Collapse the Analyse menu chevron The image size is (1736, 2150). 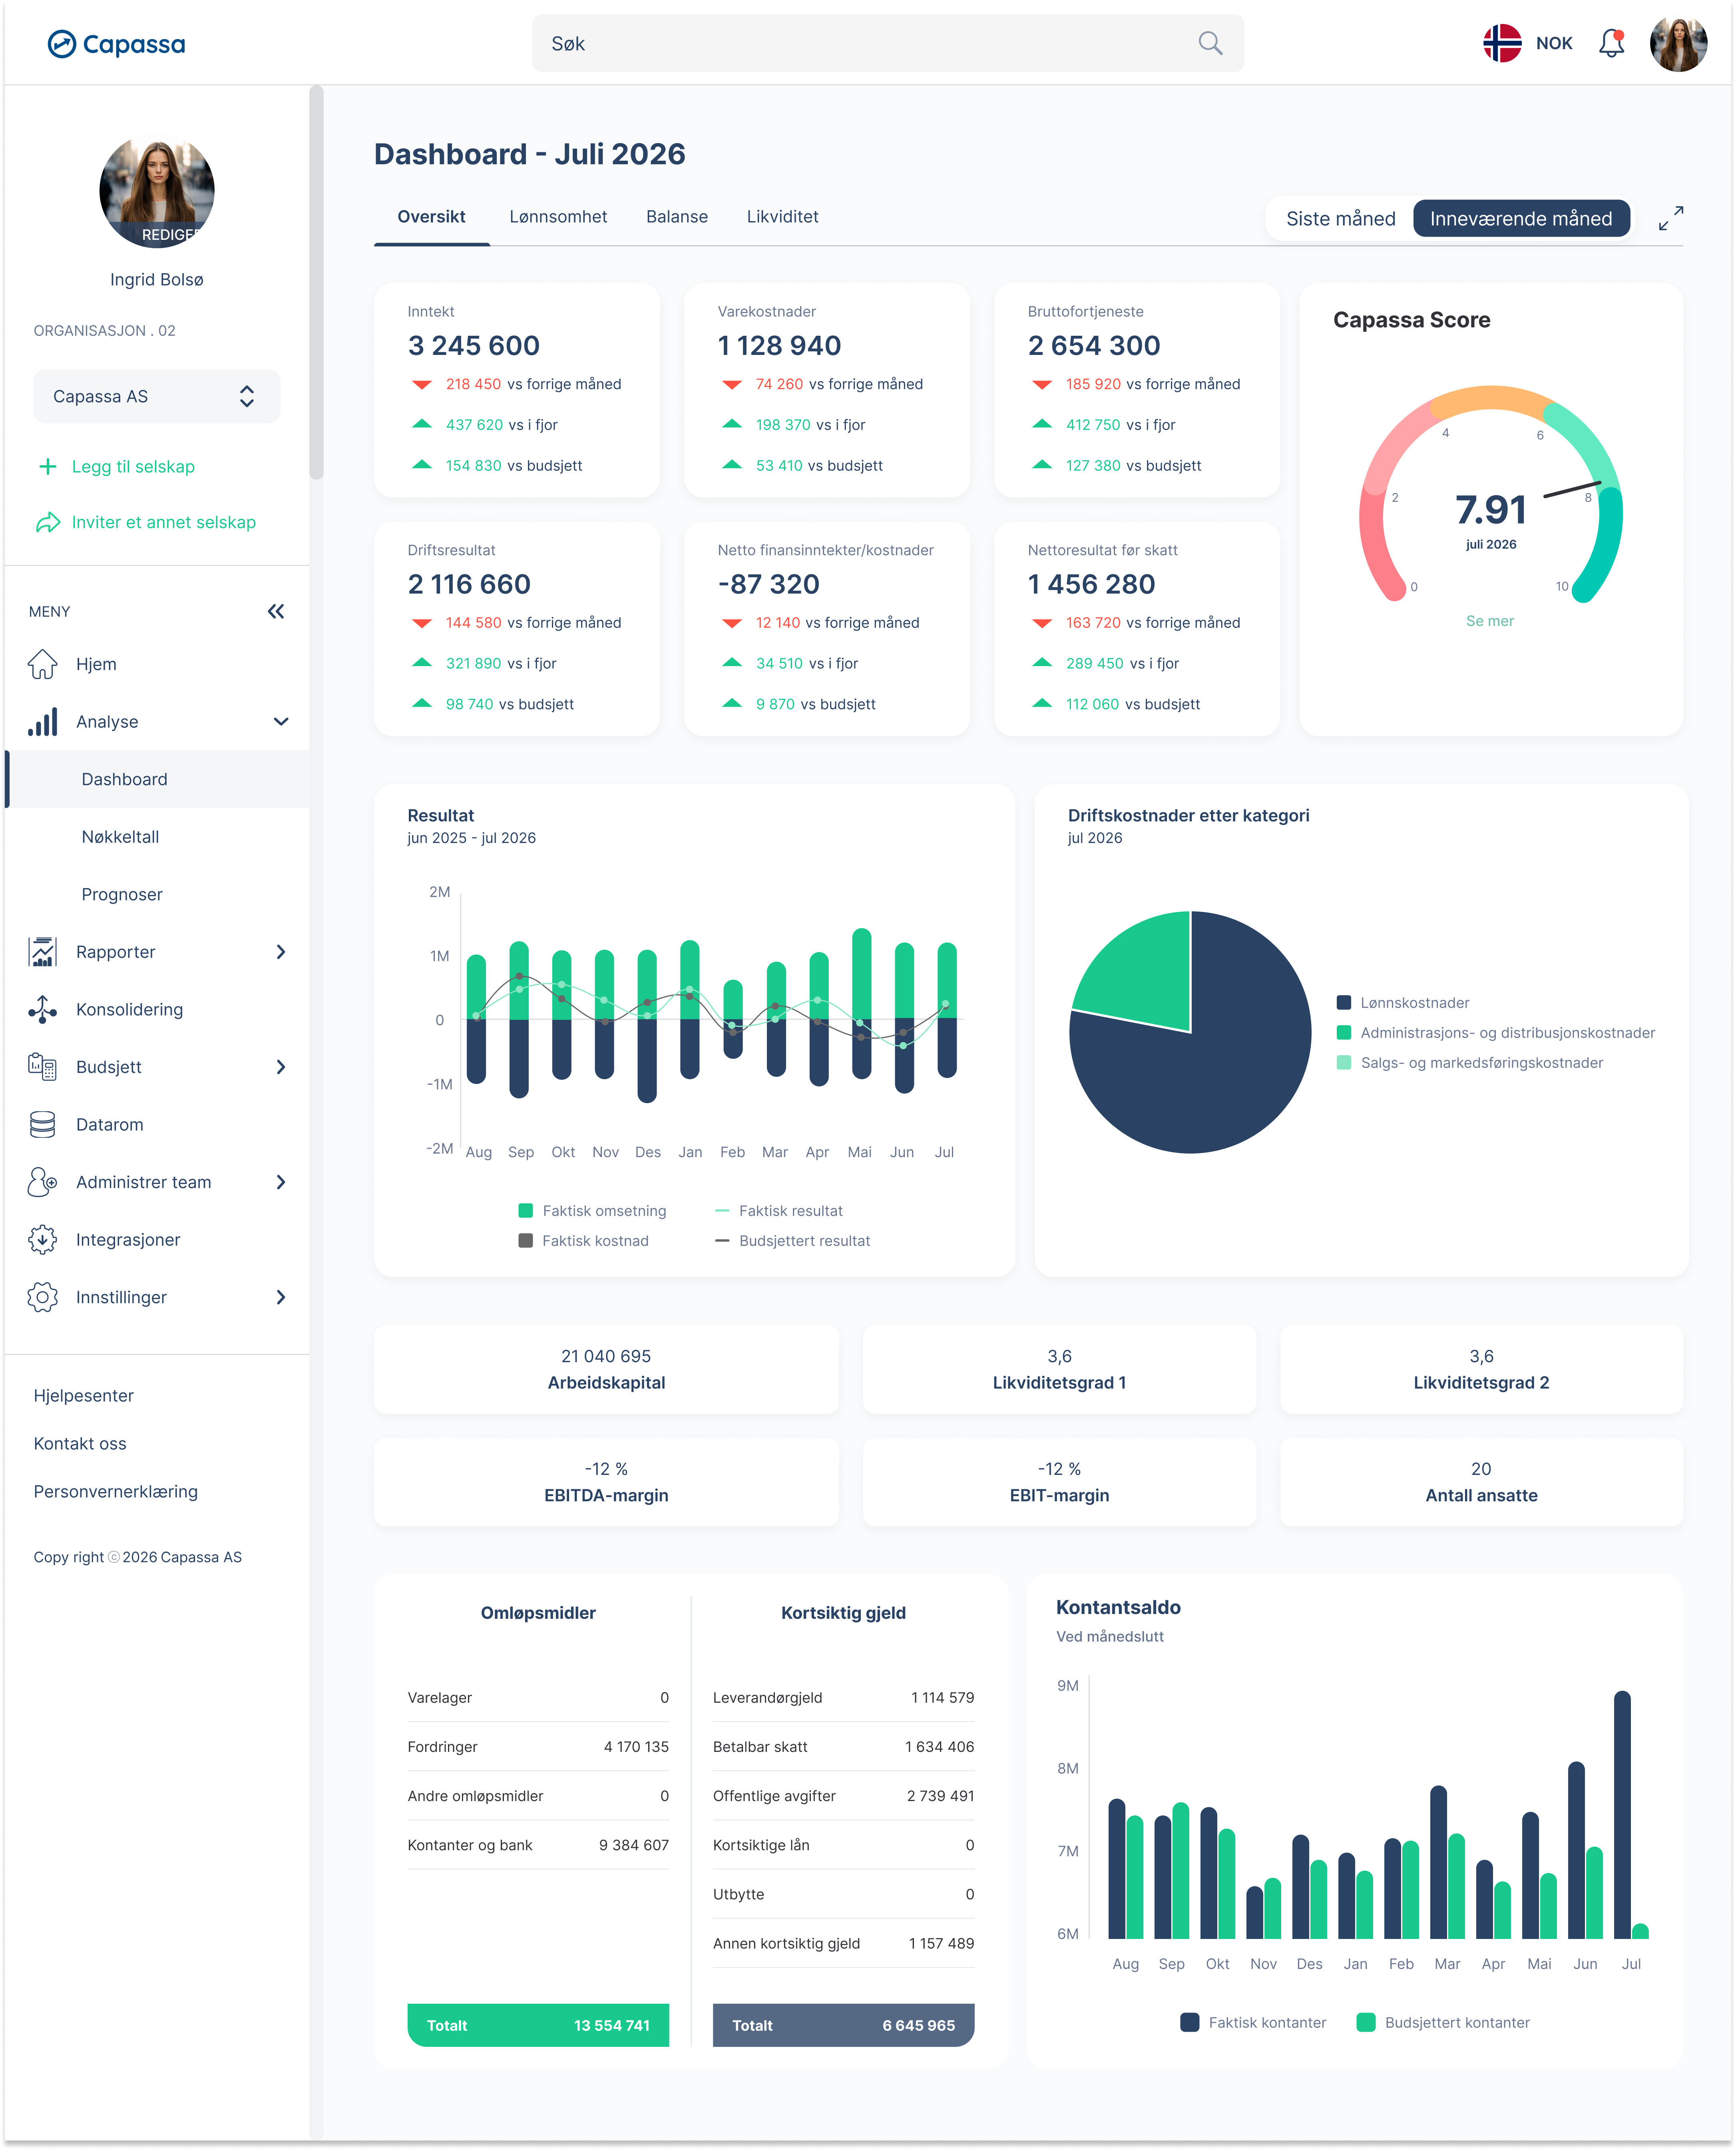tap(281, 722)
